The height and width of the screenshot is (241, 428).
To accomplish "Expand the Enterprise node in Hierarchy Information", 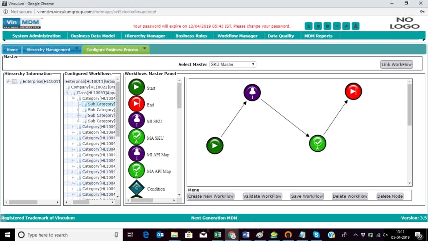I will click(x=8, y=81).
